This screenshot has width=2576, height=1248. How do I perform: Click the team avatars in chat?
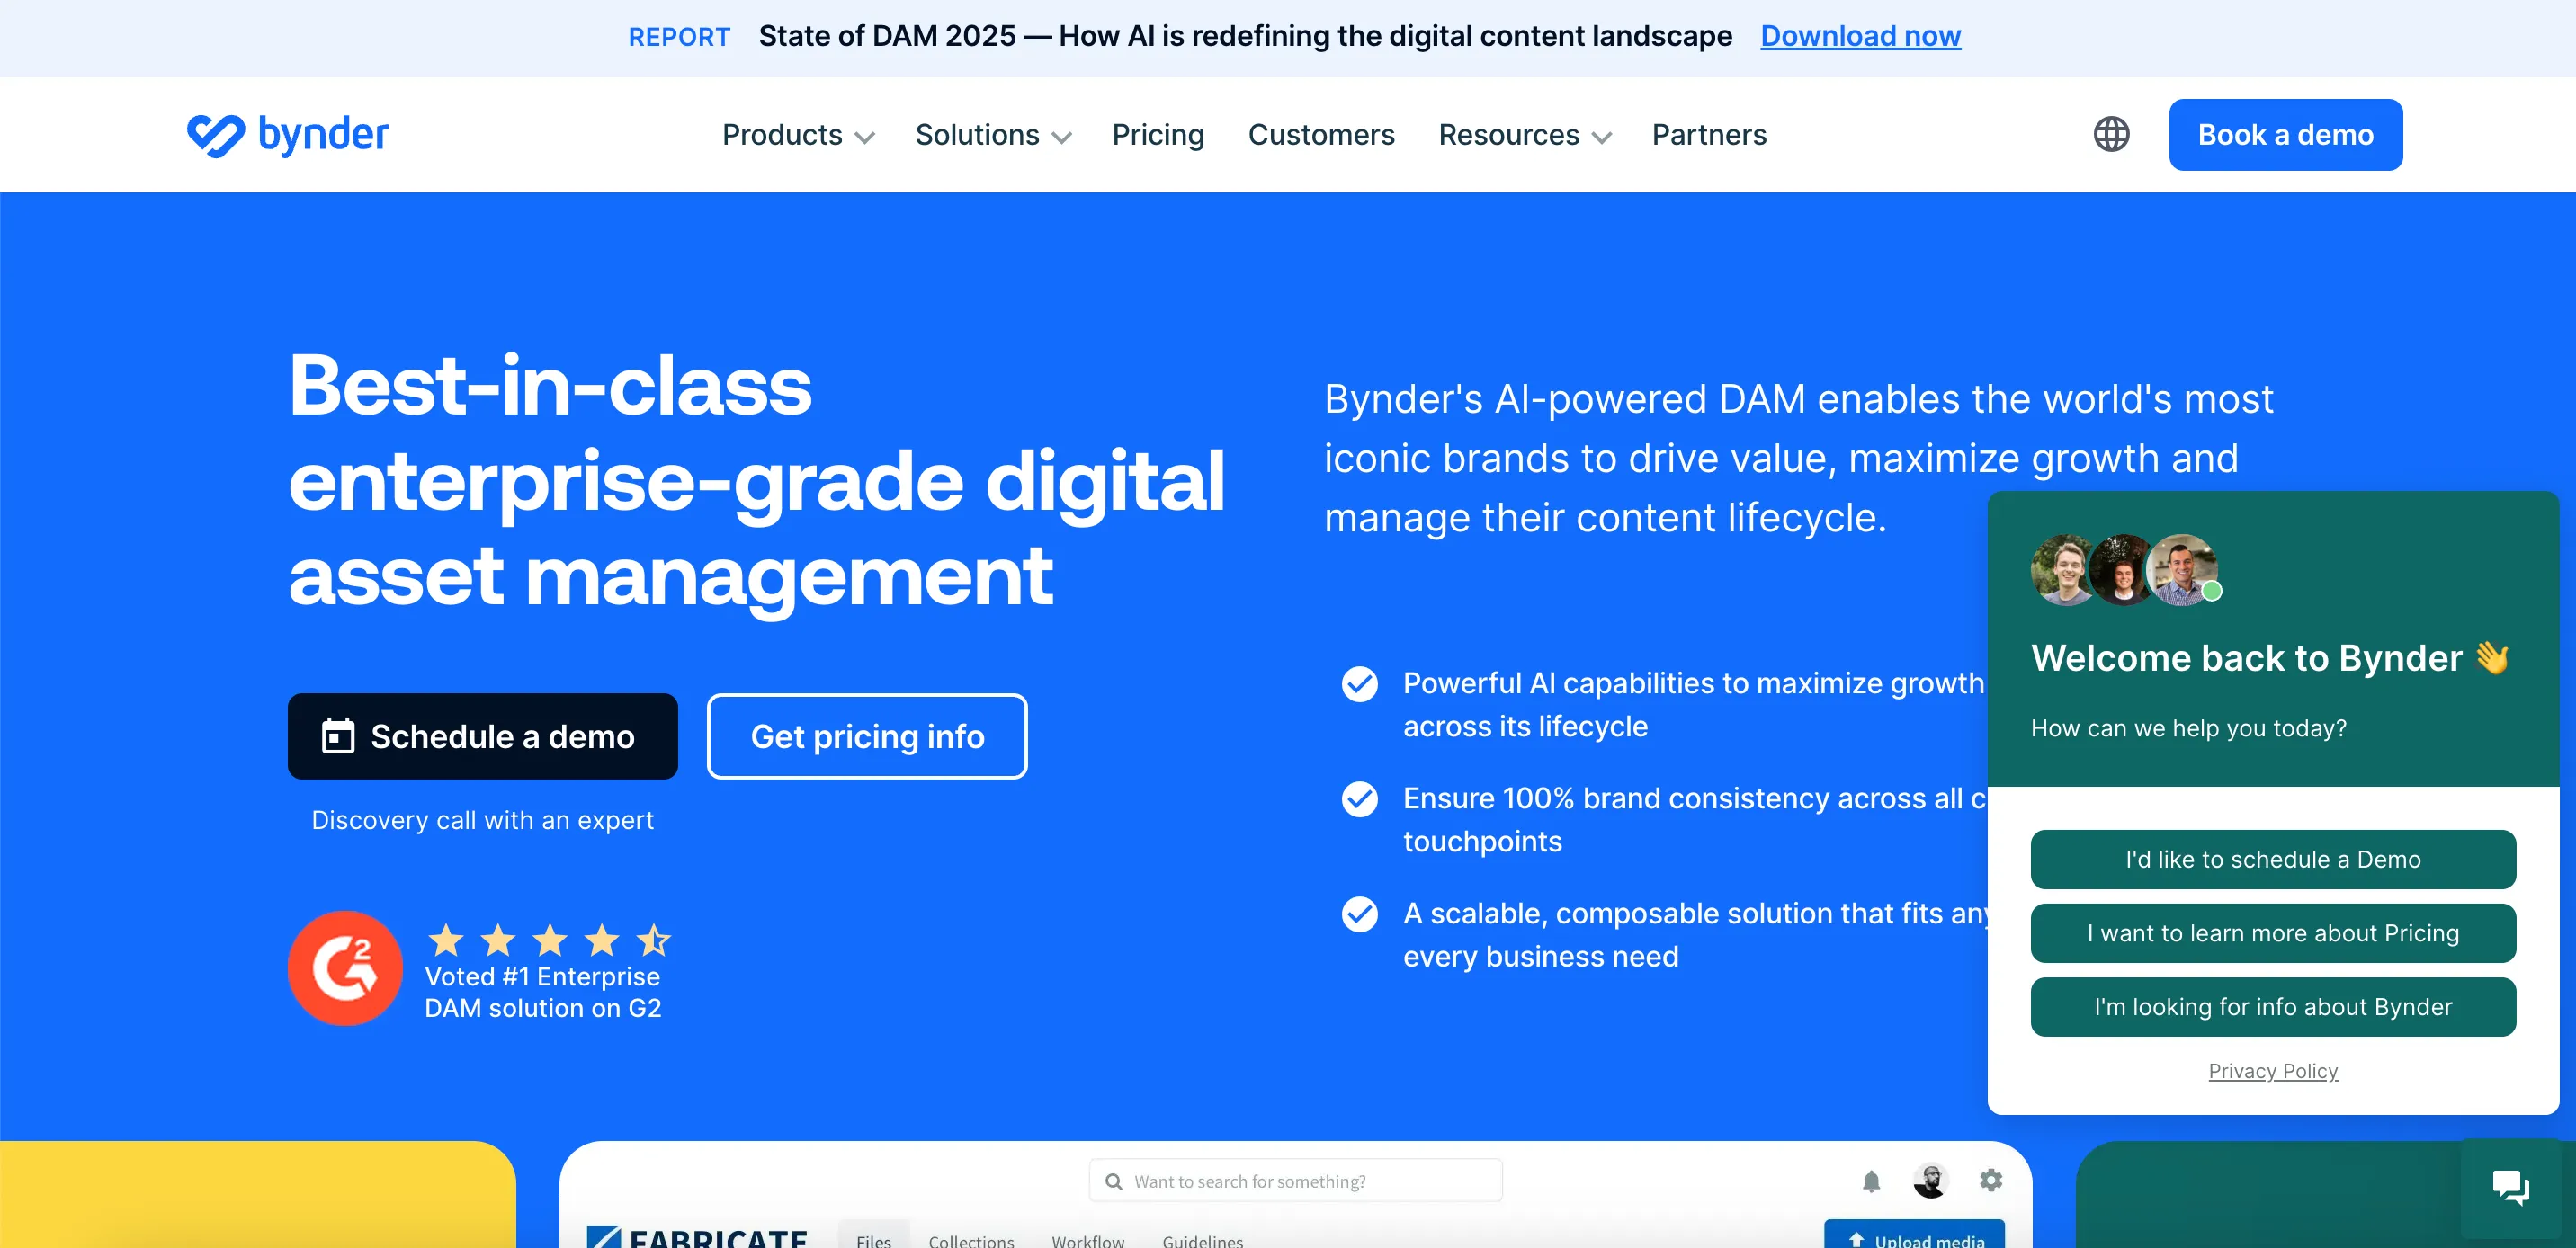(2124, 570)
